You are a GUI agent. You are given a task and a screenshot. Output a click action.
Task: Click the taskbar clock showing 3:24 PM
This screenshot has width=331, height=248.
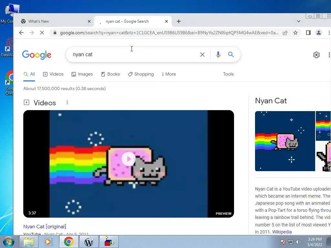pyautogui.click(x=315, y=242)
